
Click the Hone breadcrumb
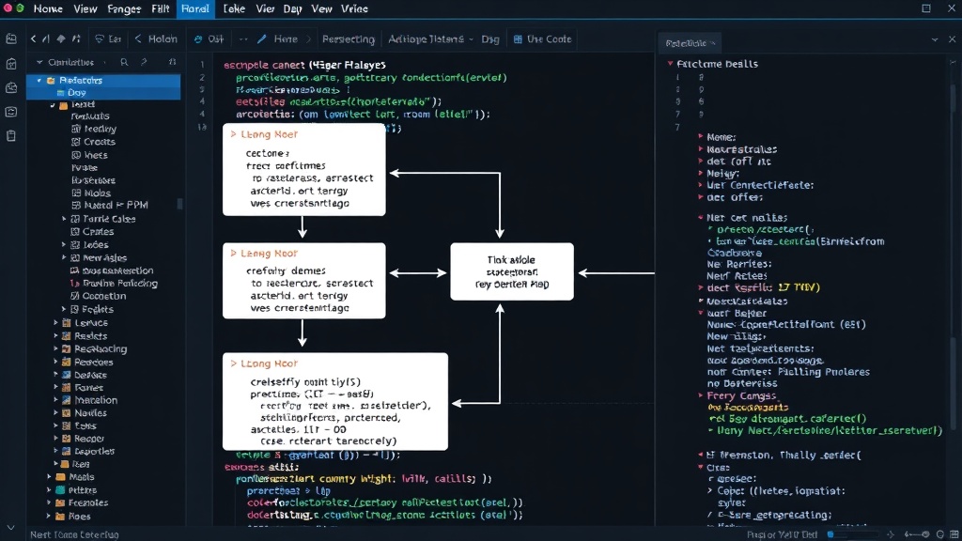pyautogui.click(x=286, y=39)
